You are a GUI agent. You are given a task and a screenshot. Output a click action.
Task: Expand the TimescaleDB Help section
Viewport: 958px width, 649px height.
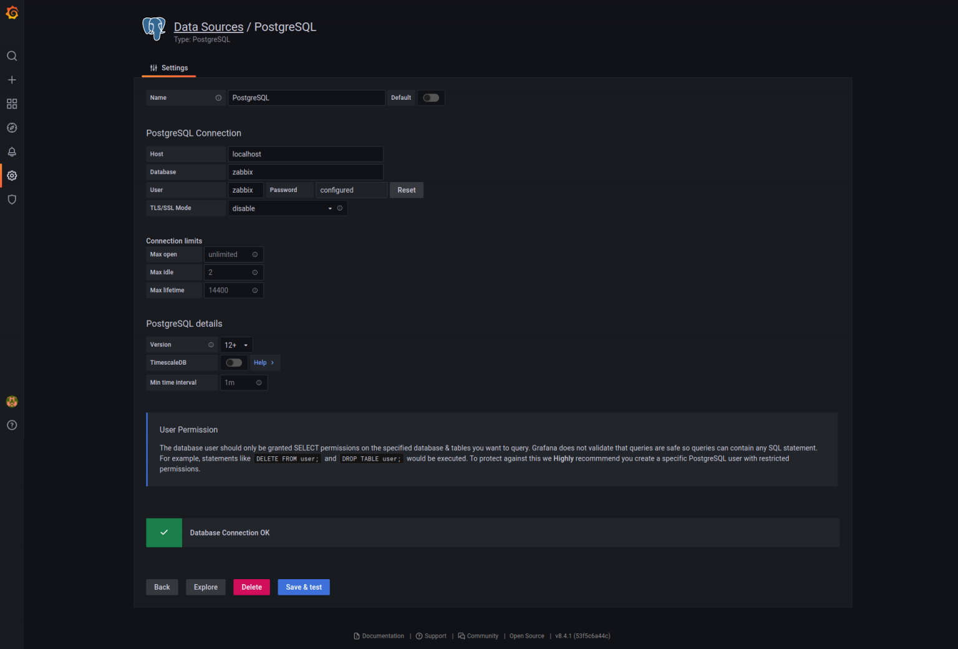[x=264, y=363]
